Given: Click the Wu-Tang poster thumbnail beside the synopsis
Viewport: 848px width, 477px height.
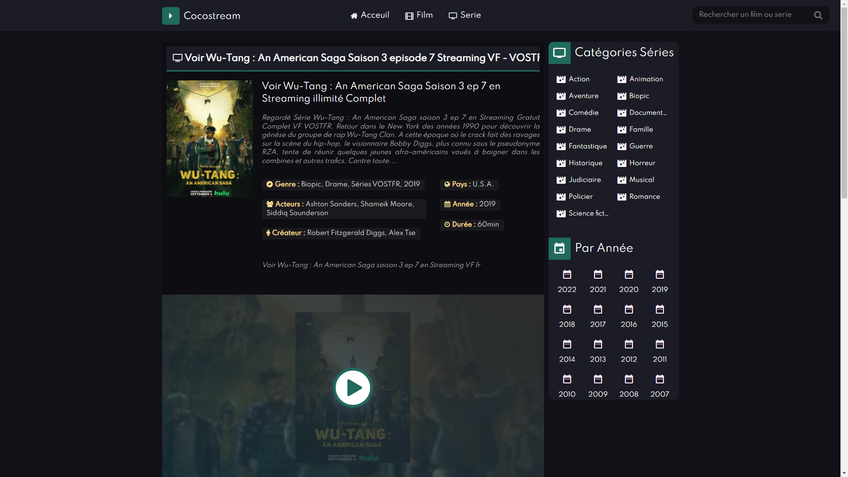Looking at the screenshot, I should pyautogui.click(x=210, y=139).
